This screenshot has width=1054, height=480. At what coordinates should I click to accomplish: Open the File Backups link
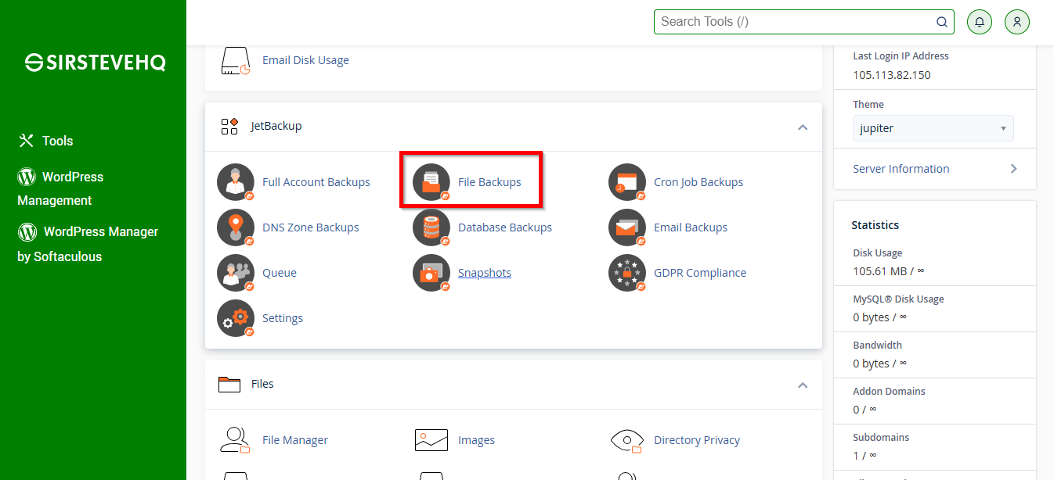tap(489, 182)
